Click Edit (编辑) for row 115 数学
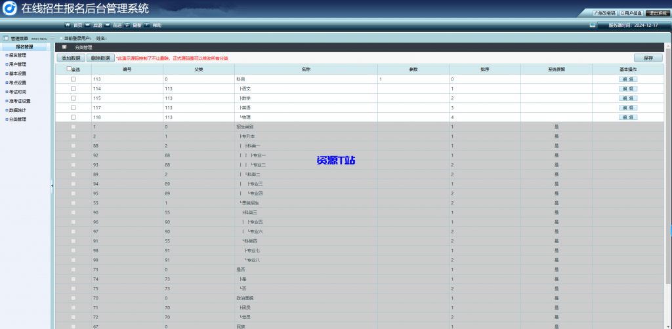 pos(628,98)
